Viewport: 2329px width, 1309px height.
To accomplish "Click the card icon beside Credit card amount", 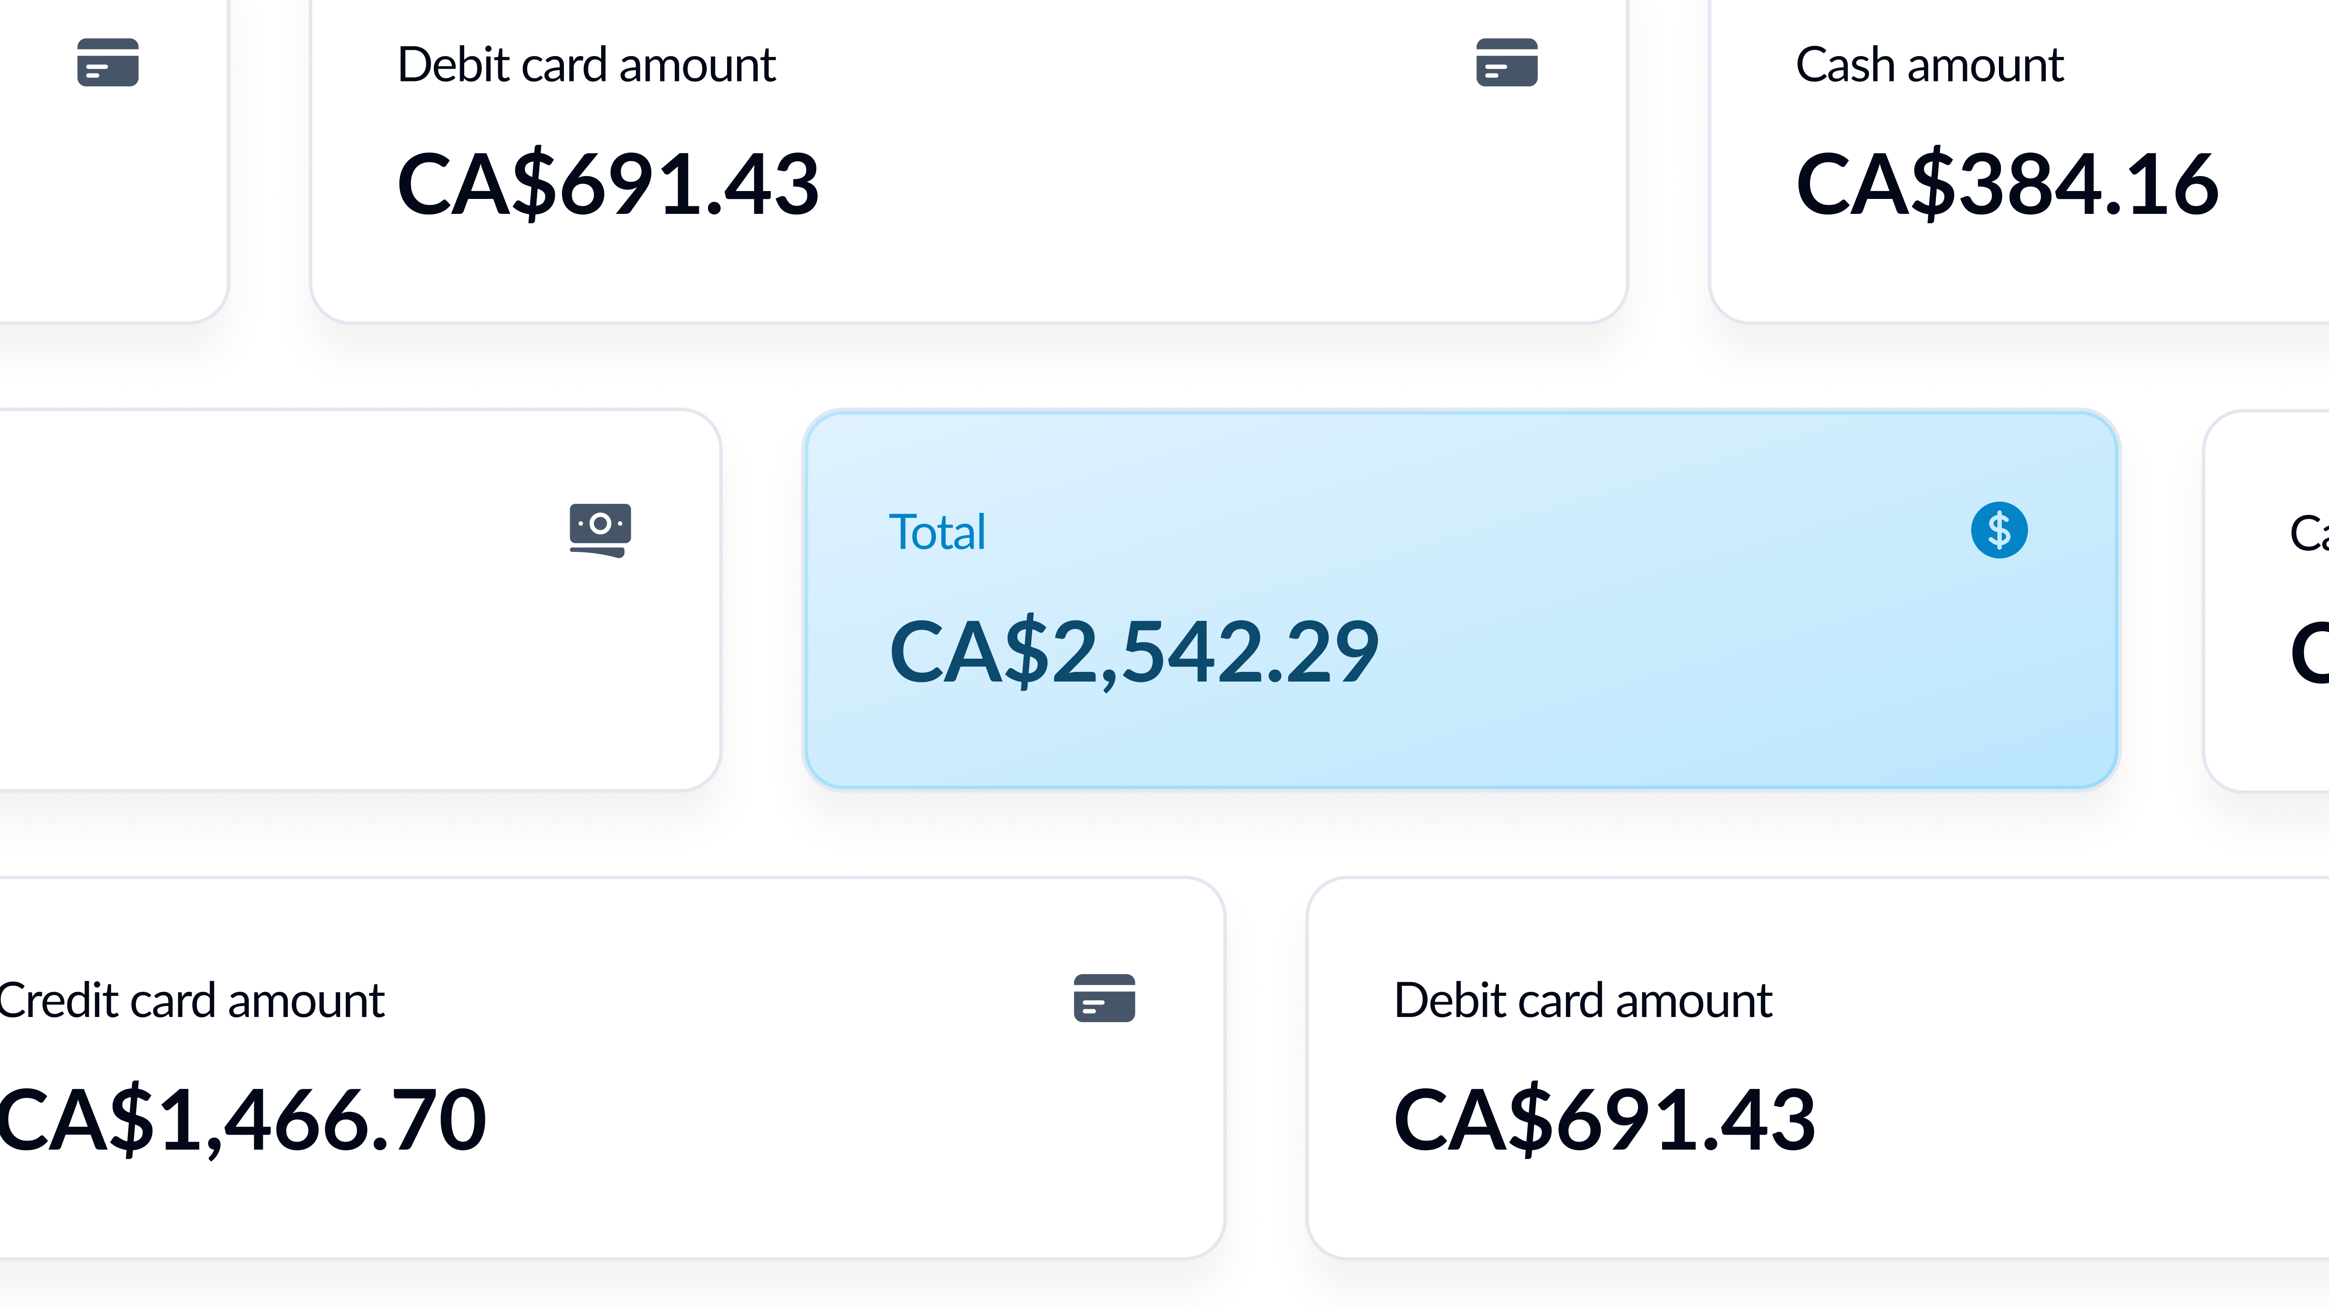I will (x=1104, y=998).
